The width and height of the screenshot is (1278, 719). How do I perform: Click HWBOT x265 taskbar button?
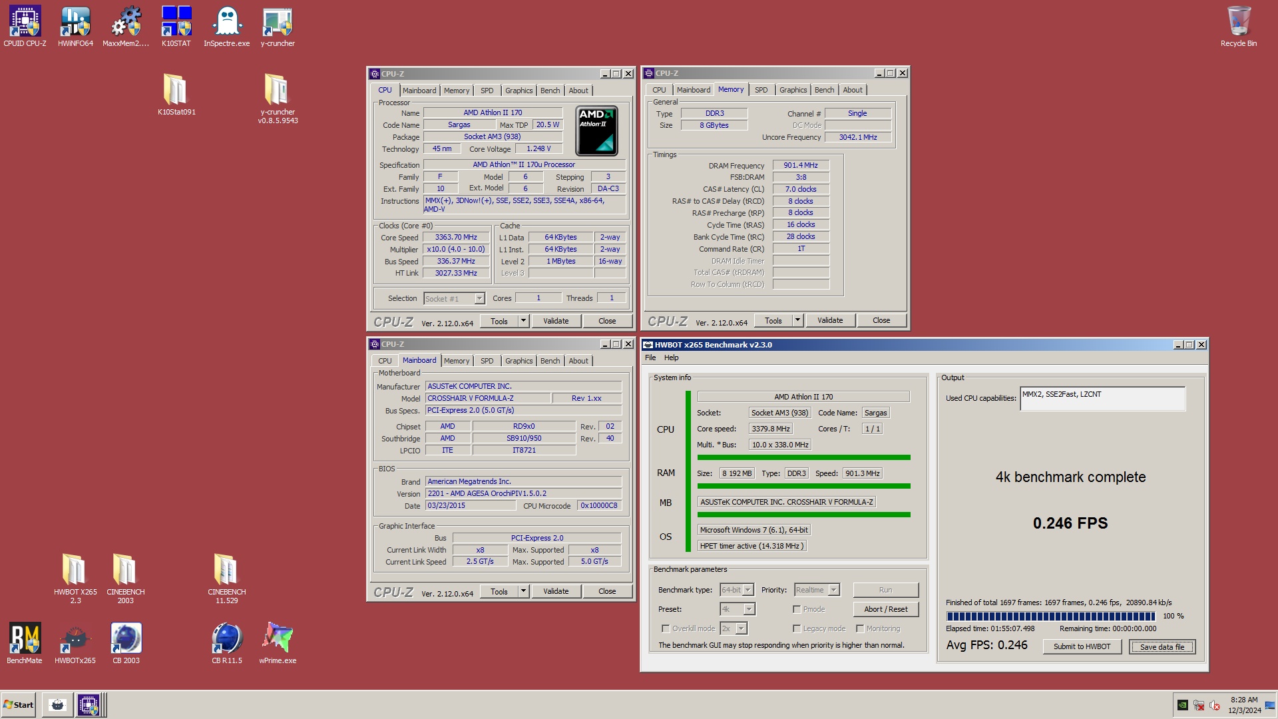click(58, 704)
